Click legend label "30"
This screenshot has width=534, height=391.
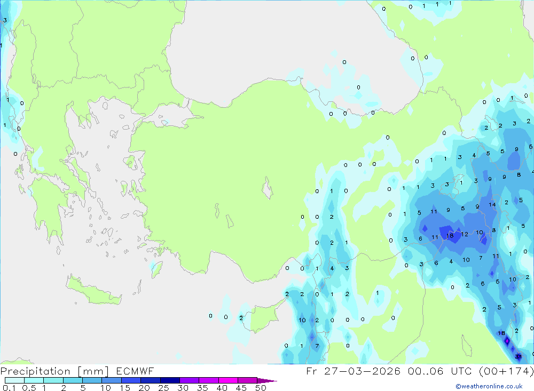click(x=183, y=388)
